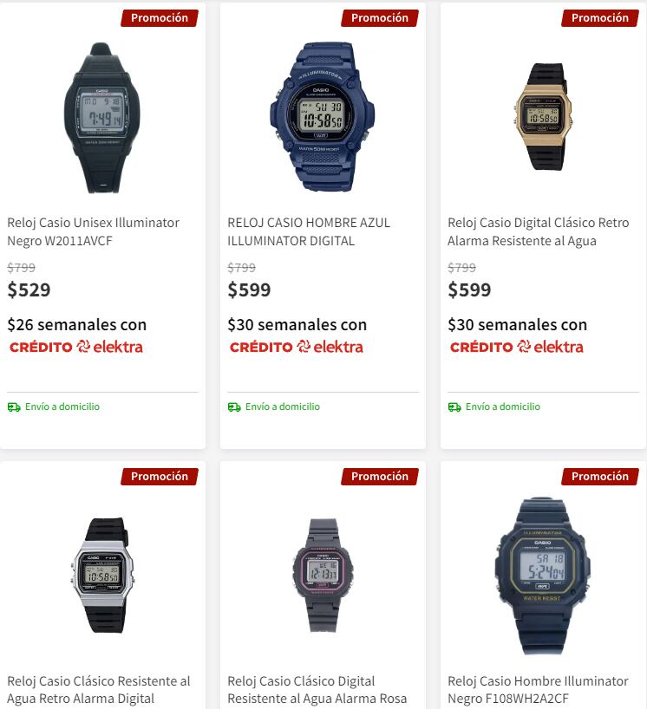Open the gold retro Casio watch image
Viewport: 647px width, 709px height.
(543, 117)
